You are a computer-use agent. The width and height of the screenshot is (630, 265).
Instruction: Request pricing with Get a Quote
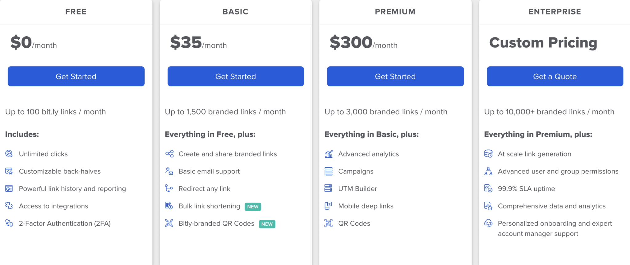pyautogui.click(x=555, y=76)
